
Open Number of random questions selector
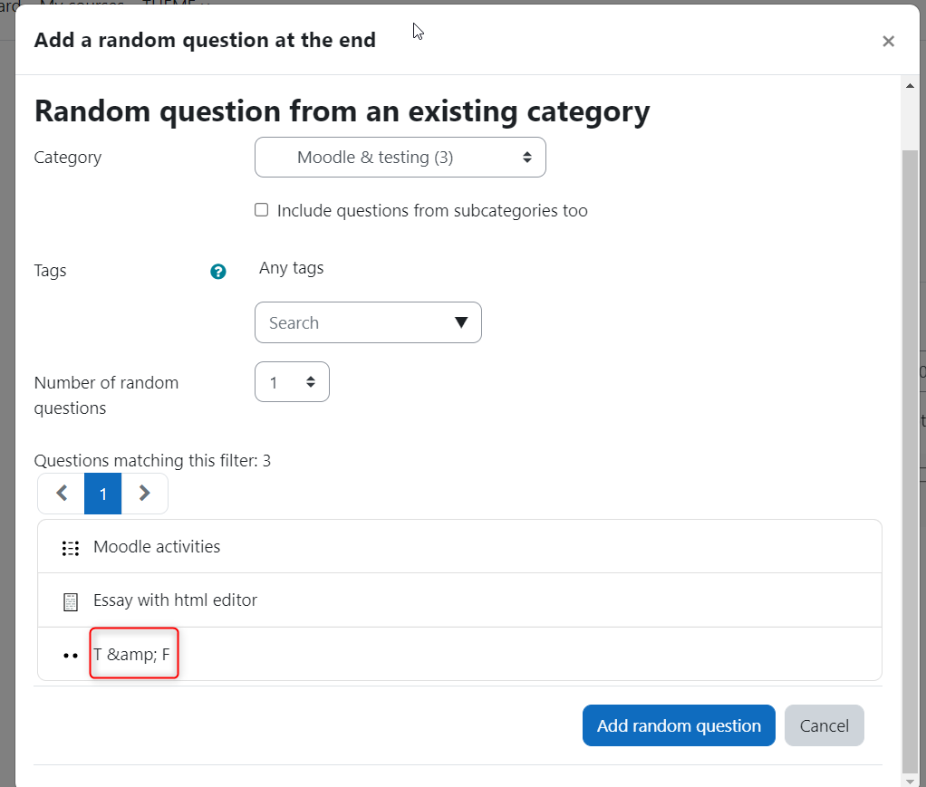click(x=292, y=382)
